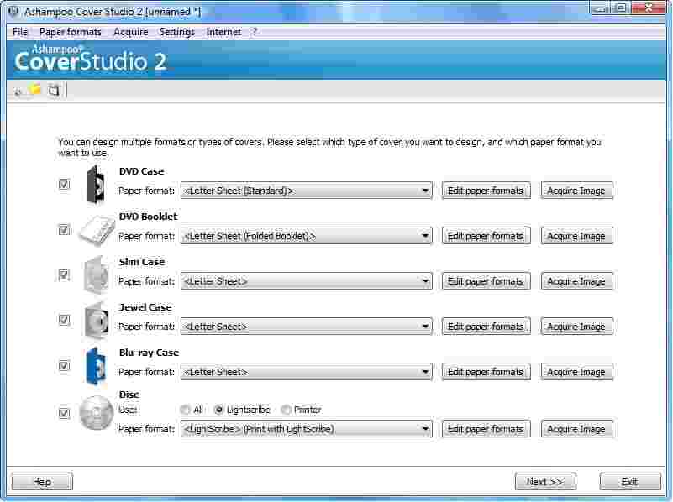The image size is (673, 502).
Task: Open Disc LightScribe paper format dropdown
Action: click(x=307, y=429)
